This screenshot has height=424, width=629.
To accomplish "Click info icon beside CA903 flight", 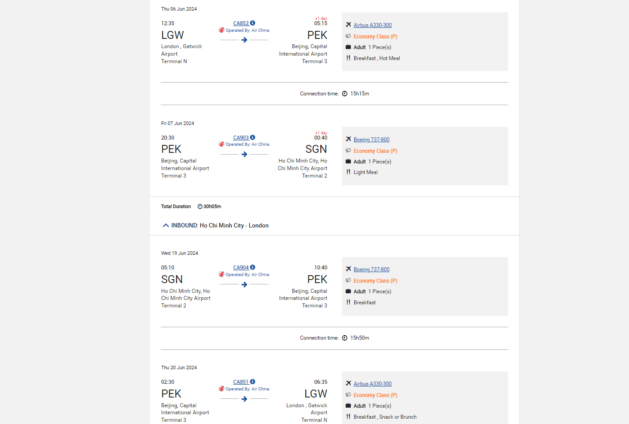I will coord(252,137).
